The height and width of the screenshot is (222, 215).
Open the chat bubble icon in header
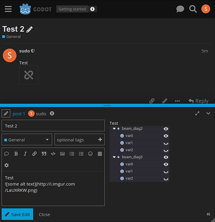(x=180, y=9)
